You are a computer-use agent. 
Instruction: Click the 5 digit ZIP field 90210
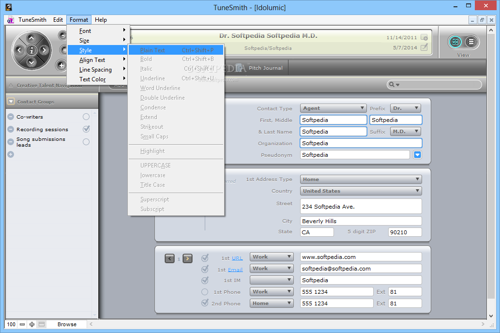(405, 232)
